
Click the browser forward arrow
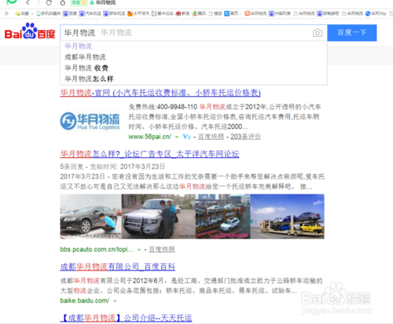tap(39, 2)
